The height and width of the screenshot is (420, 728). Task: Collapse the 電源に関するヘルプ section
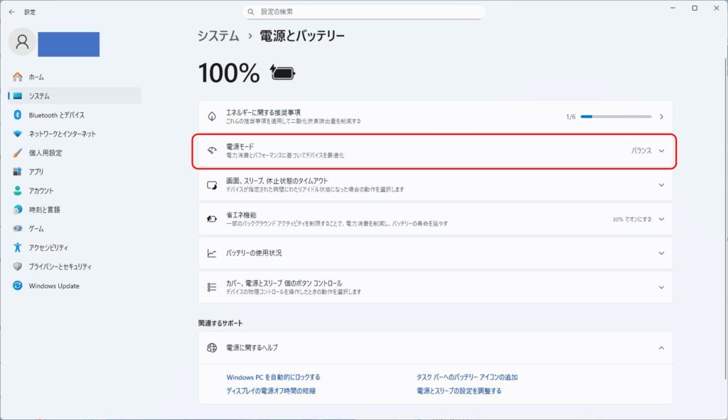pos(661,348)
